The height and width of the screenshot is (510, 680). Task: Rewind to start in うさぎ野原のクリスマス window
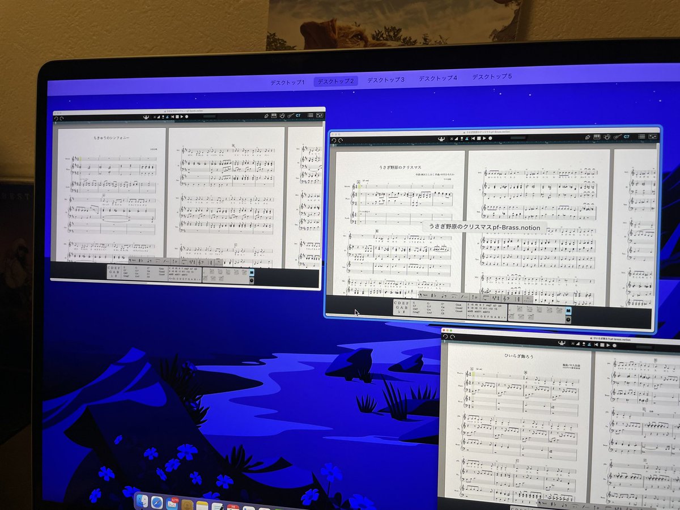pyautogui.click(x=473, y=138)
